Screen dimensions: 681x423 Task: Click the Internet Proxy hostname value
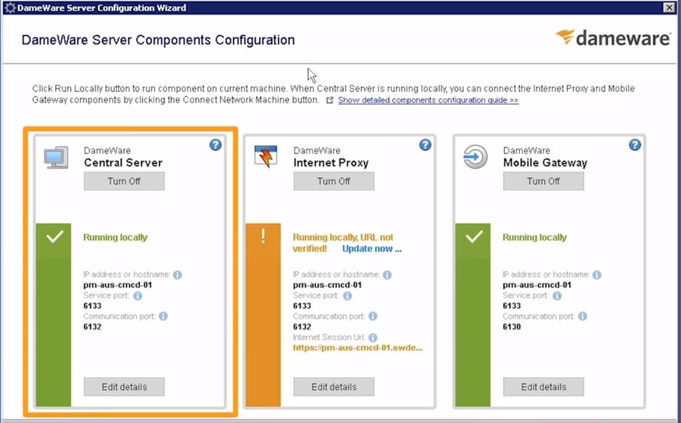click(327, 285)
